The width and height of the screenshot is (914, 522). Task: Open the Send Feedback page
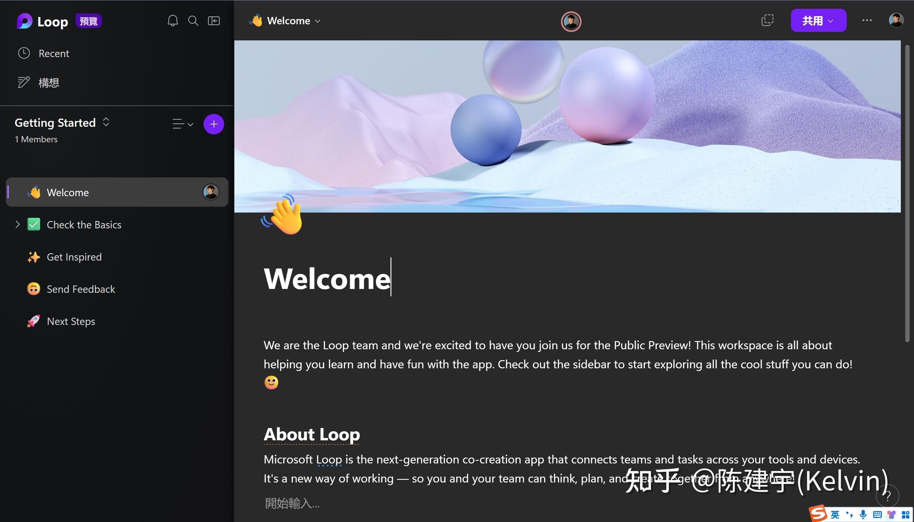[x=81, y=289]
